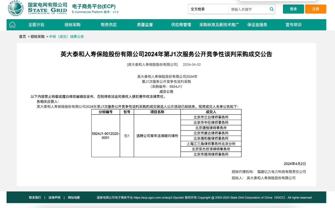
Task: Click the 项目名称 column header
Action: pos(157,112)
